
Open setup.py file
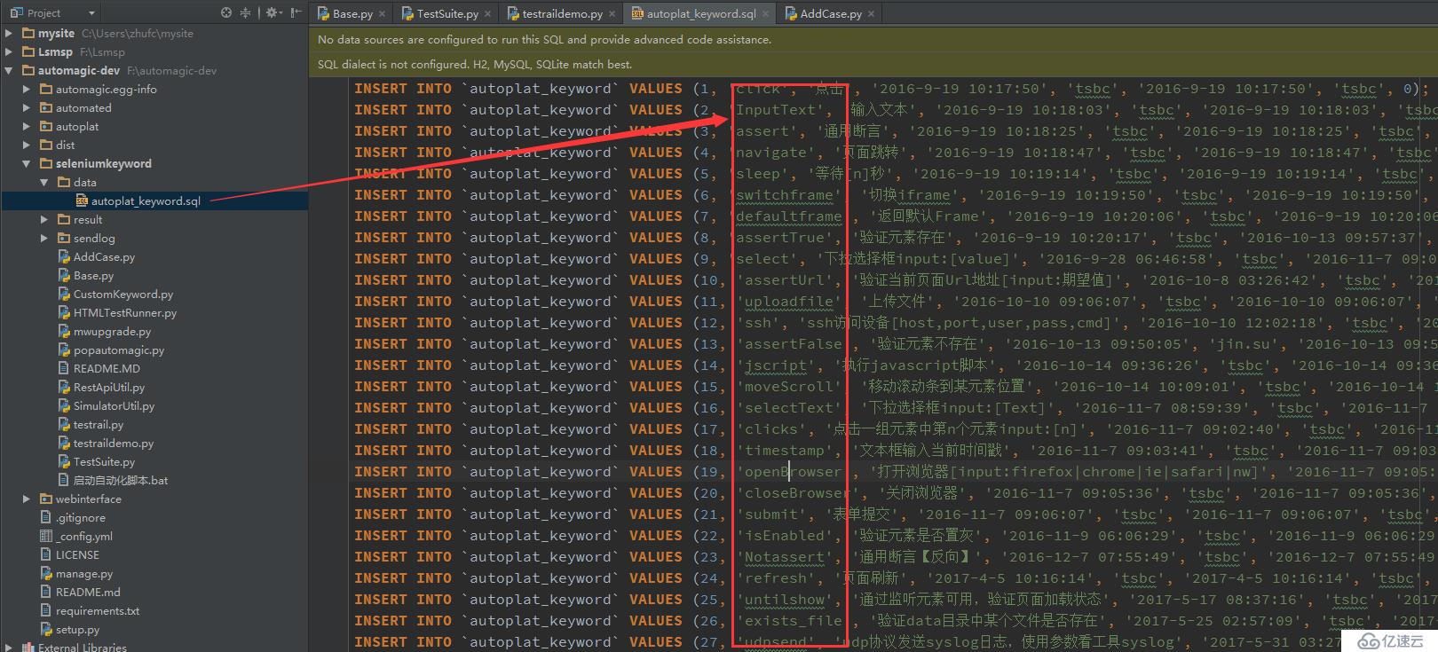point(77,629)
